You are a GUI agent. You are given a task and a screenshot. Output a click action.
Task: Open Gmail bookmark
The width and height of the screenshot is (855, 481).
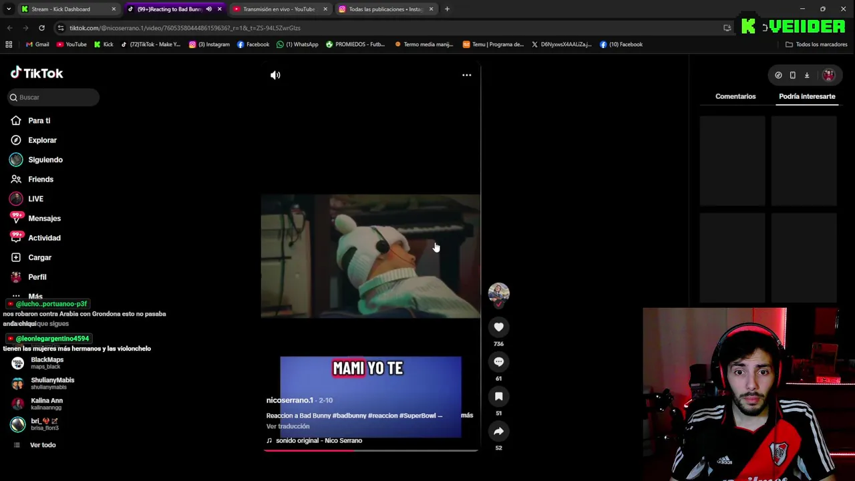(x=37, y=45)
